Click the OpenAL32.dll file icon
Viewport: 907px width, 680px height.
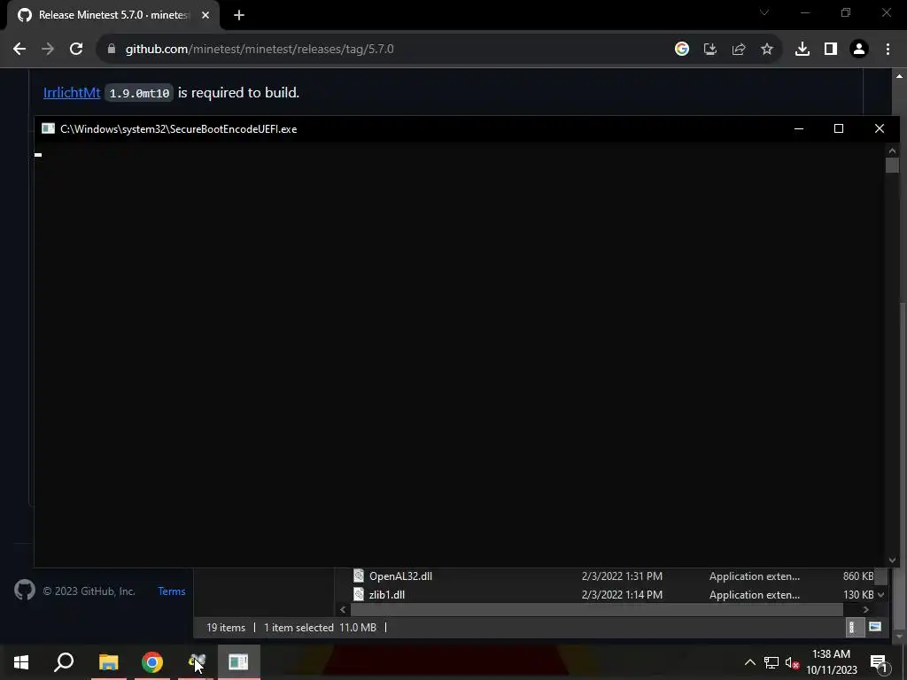click(x=359, y=576)
